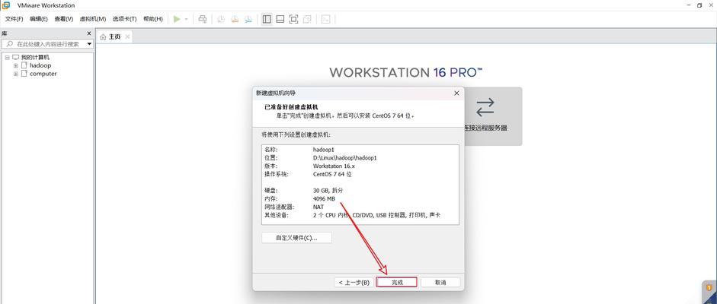Open the library search filter dropdown arrow
This screenshot has height=304, width=717.
[88, 44]
